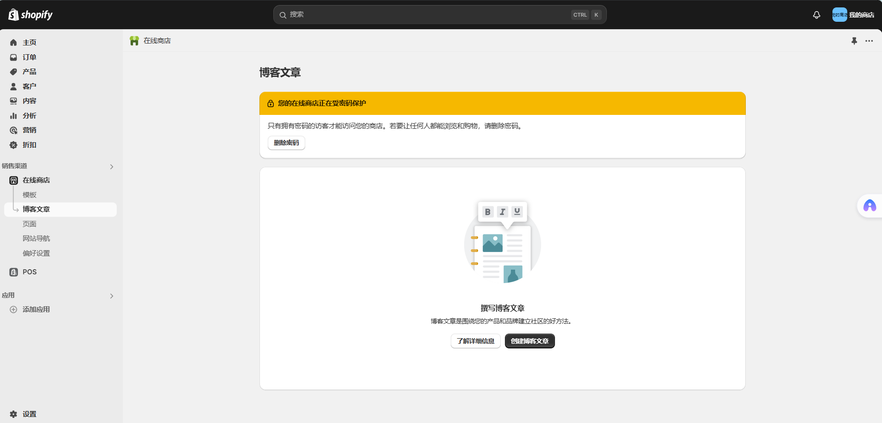
Task: Click the 创建博客文章 button
Action: point(529,341)
